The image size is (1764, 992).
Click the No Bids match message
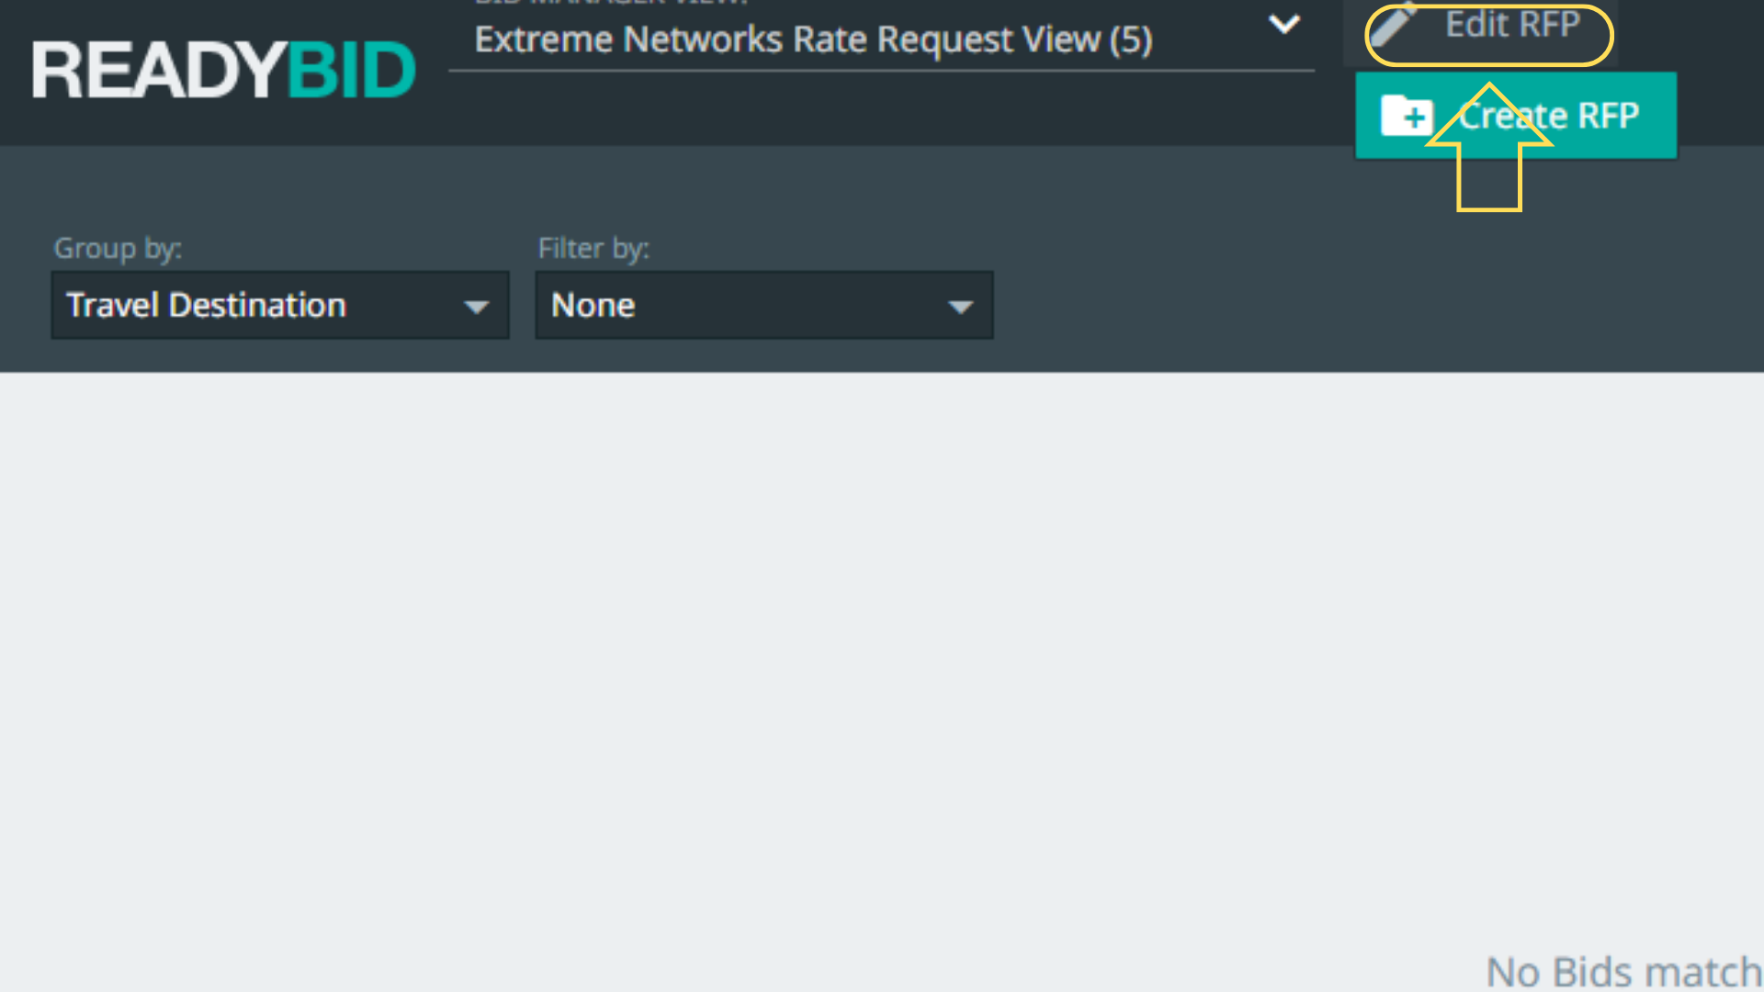click(x=1623, y=970)
